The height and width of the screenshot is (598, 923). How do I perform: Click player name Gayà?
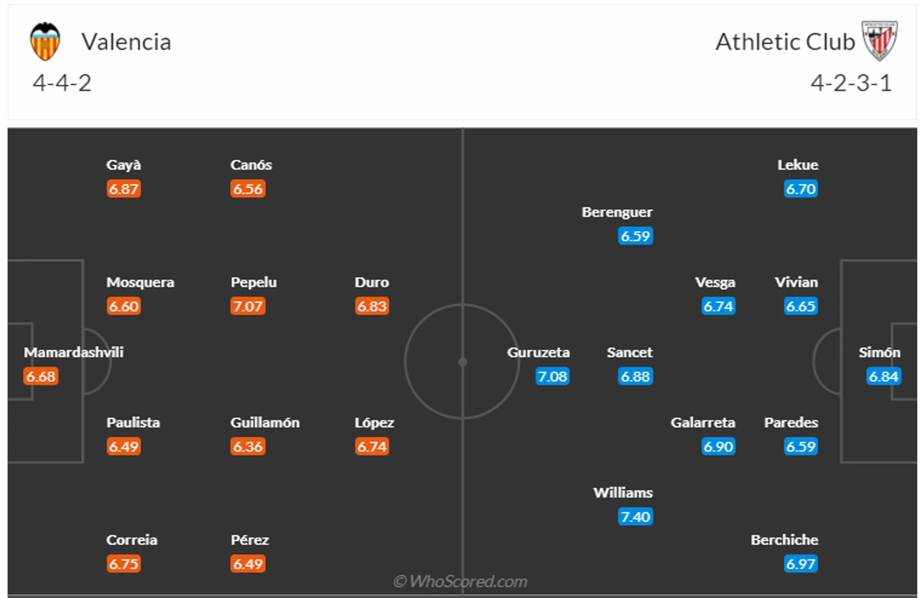pos(123,165)
